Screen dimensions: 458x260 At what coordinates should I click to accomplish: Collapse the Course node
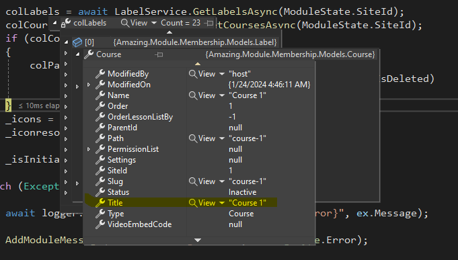pos(78,54)
